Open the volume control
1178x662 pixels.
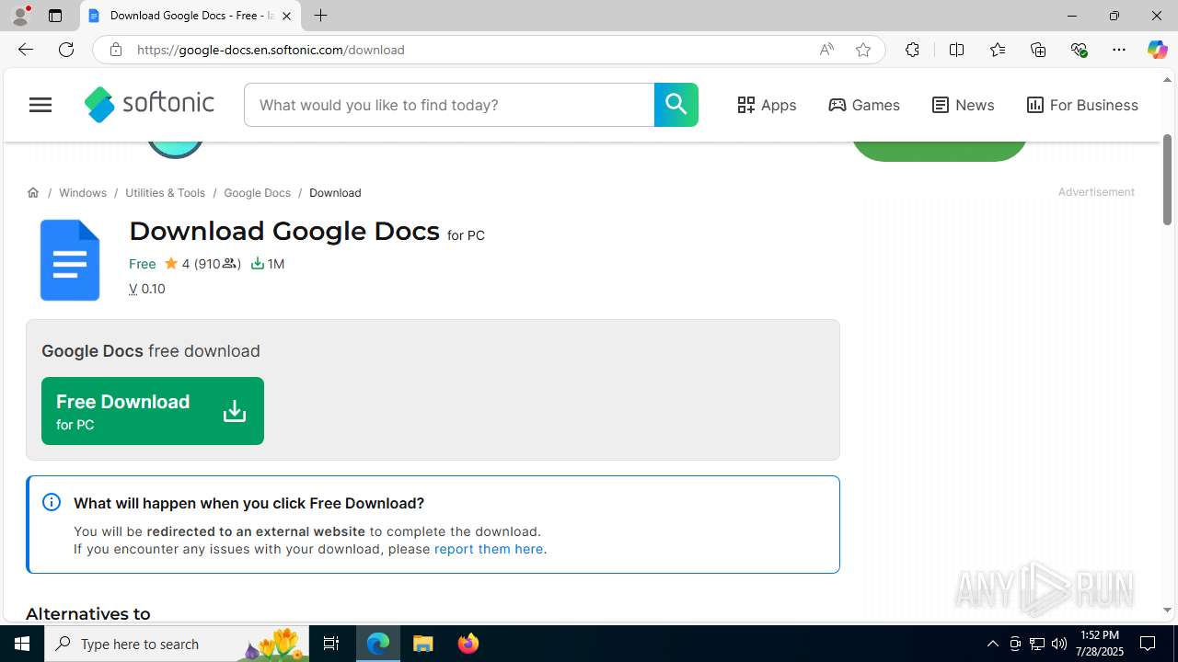coord(1059,644)
